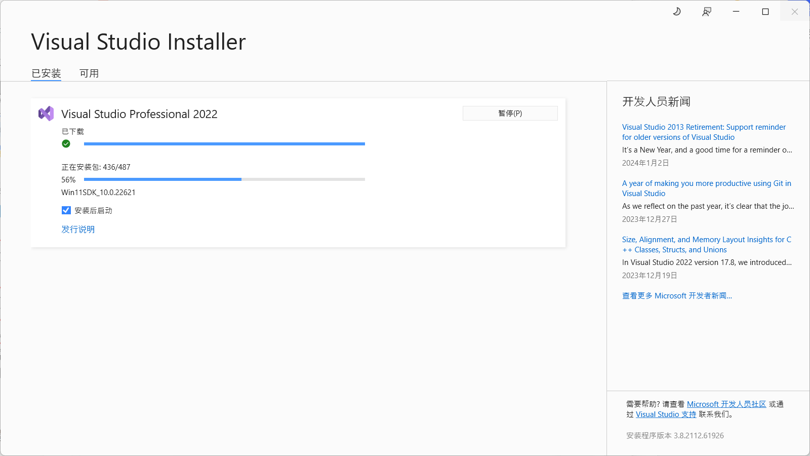Open Visual Studio 2013 Retirement news article
The width and height of the screenshot is (810, 456).
704,132
